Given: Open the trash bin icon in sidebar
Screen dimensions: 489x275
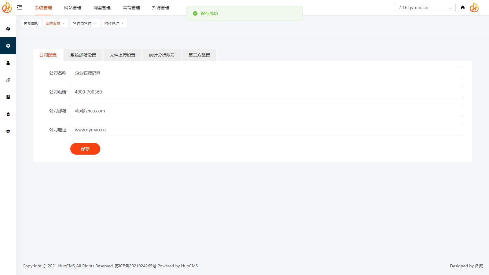Looking at the screenshot, I should pos(8,114).
